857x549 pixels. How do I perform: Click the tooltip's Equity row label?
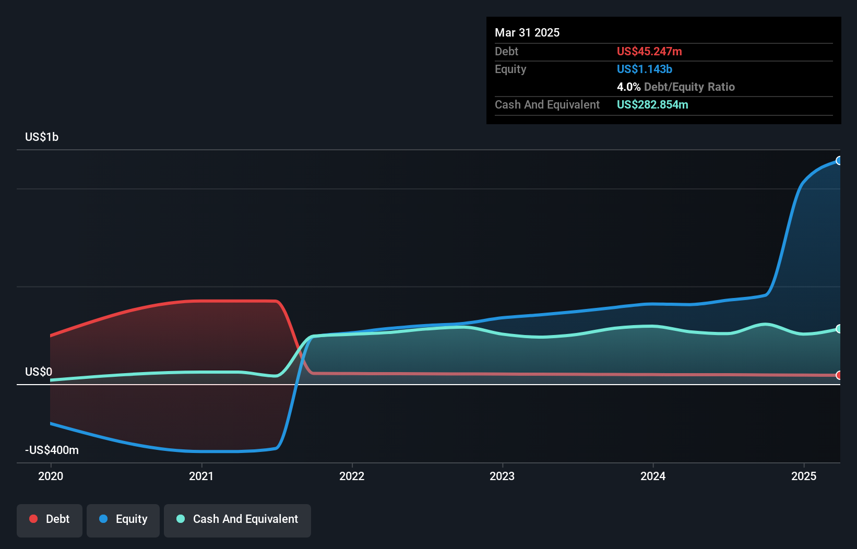pyautogui.click(x=510, y=69)
